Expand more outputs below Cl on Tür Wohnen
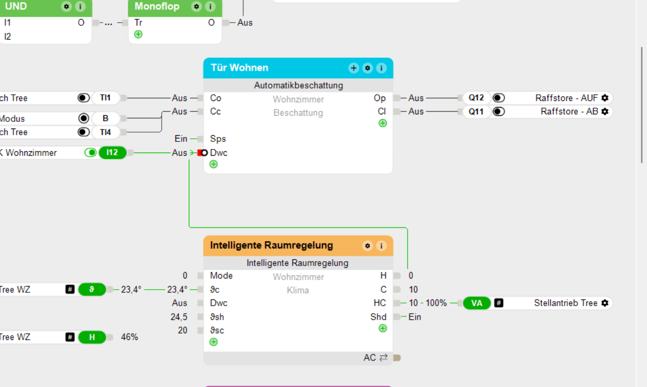This screenshot has width=647, height=387. pyautogui.click(x=383, y=123)
